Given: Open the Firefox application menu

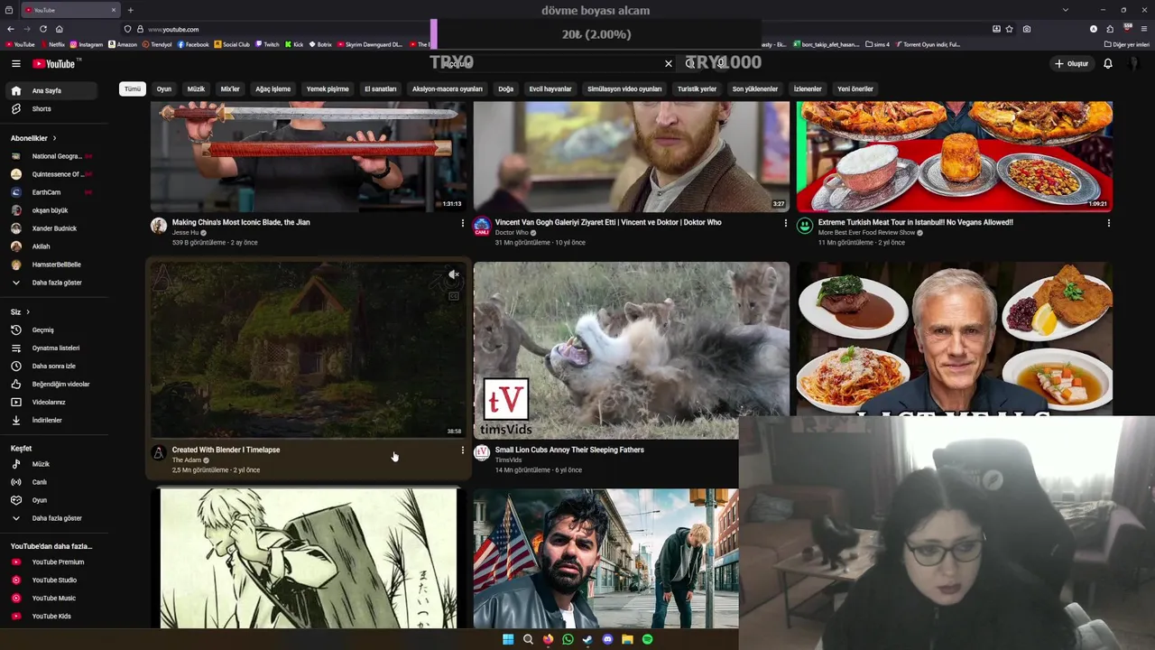Looking at the screenshot, I should (x=1143, y=29).
